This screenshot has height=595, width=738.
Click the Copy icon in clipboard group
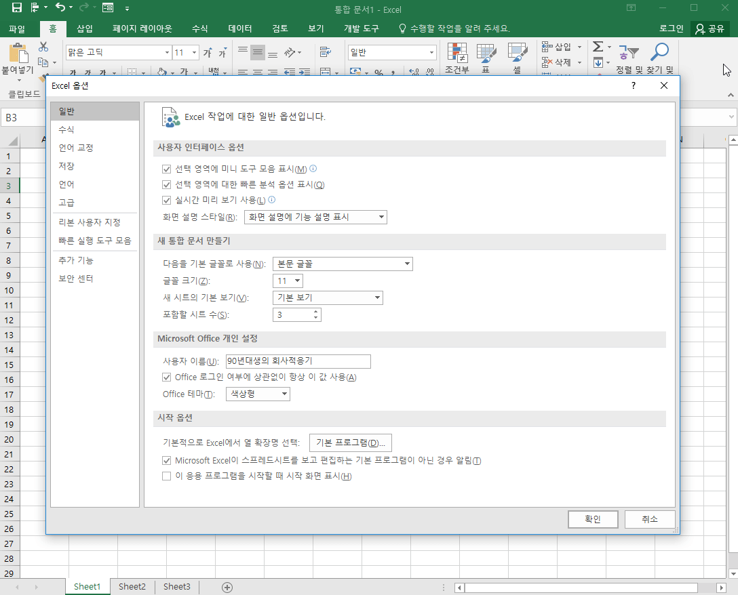[x=43, y=62]
